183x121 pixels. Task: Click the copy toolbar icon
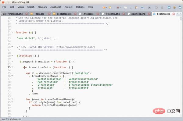click(125, 8)
